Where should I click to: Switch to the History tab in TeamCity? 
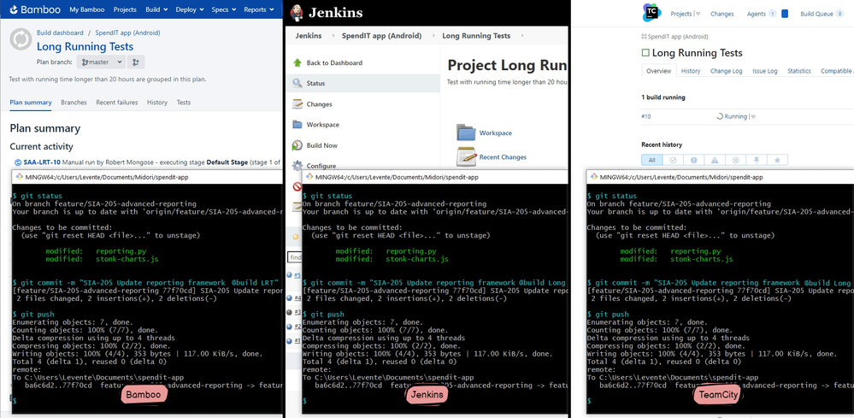(691, 71)
